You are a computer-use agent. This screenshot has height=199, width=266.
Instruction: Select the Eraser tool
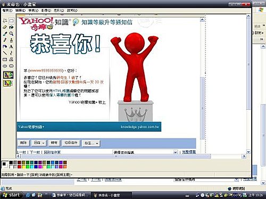point(5,27)
